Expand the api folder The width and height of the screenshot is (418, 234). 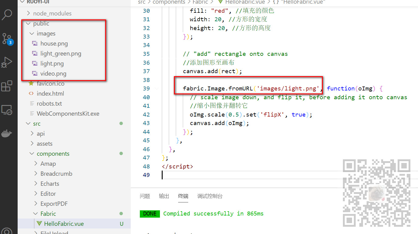32,134
